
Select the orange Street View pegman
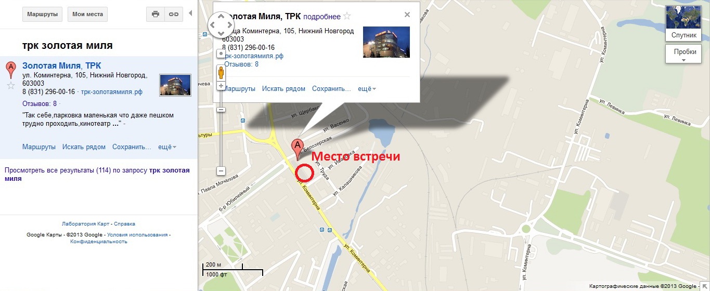221,73
